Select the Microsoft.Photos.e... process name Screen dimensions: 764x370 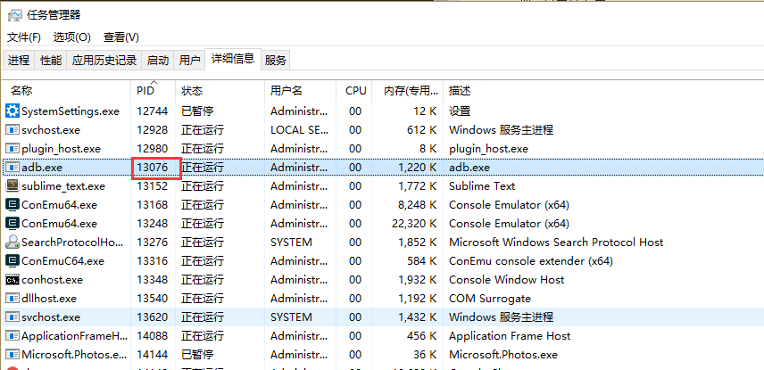point(75,355)
